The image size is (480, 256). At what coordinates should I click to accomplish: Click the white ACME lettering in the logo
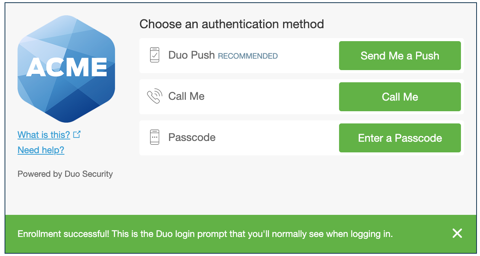pyautogui.click(x=67, y=67)
